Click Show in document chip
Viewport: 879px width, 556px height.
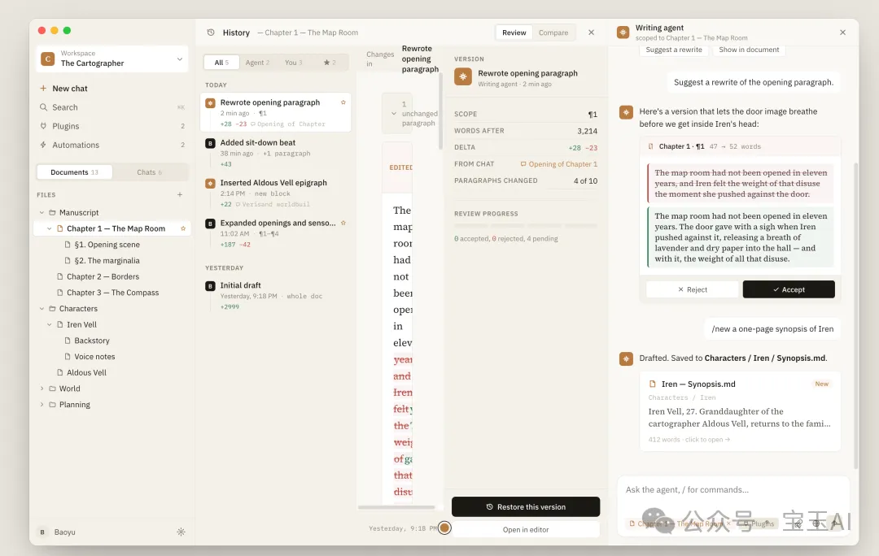pos(749,50)
